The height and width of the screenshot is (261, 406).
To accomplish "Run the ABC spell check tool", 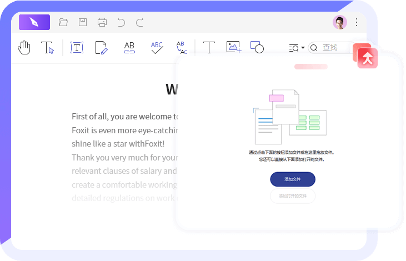I will pos(157,48).
